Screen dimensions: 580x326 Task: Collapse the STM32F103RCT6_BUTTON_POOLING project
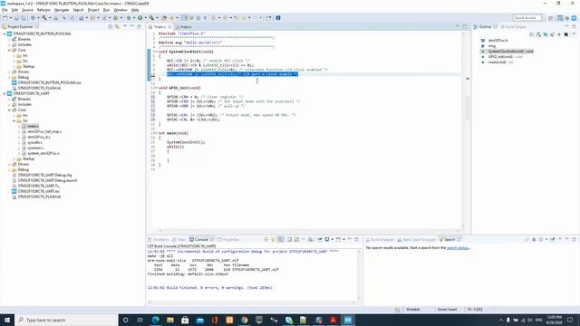pos(5,34)
